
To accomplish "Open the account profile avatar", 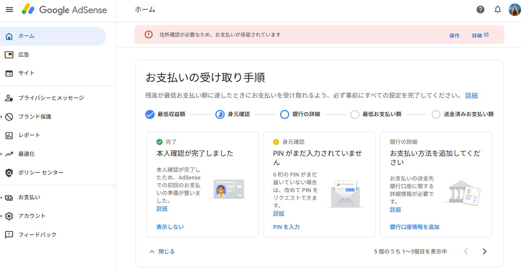I will click(515, 10).
